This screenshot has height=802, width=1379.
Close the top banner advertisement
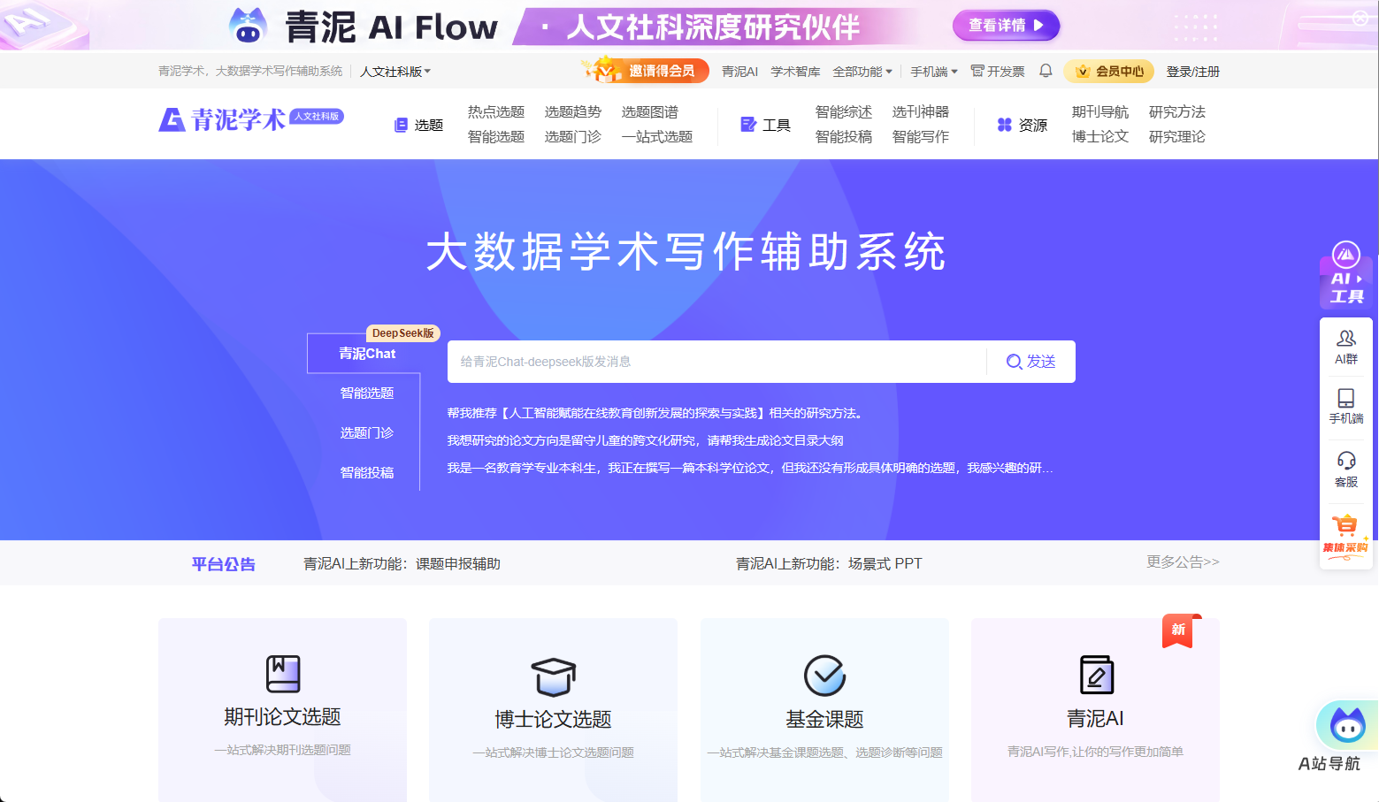(1360, 18)
